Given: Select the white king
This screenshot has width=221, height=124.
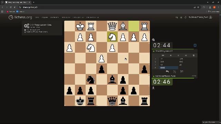Looking at the screenshot, I should [80, 26].
